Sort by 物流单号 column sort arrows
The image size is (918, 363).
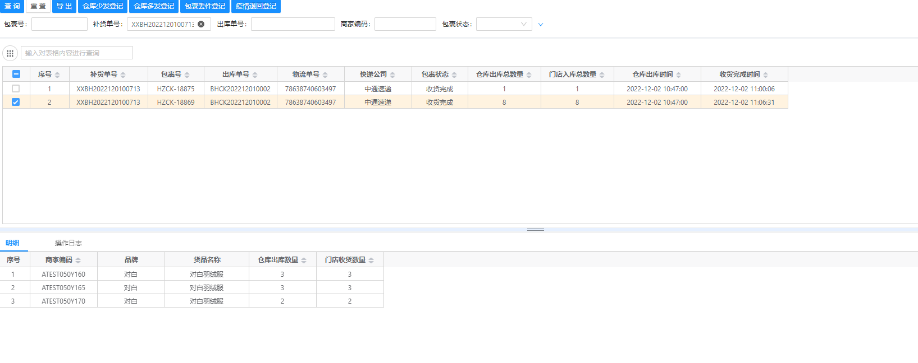coord(325,75)
